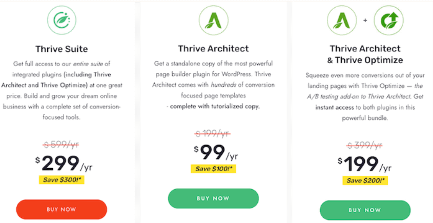This screenshot has height=223, width=433.
Task: Click the Save $200! yellow badge
Action: click(x=365, y=180)
